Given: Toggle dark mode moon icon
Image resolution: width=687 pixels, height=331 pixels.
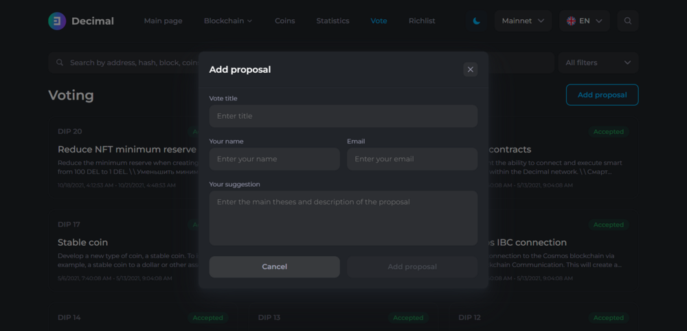Looking at the screenshot, I should [476, 21].
